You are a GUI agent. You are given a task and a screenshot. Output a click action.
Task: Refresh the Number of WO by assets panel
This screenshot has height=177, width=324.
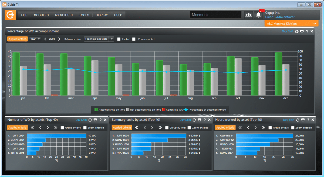[90, 120]
